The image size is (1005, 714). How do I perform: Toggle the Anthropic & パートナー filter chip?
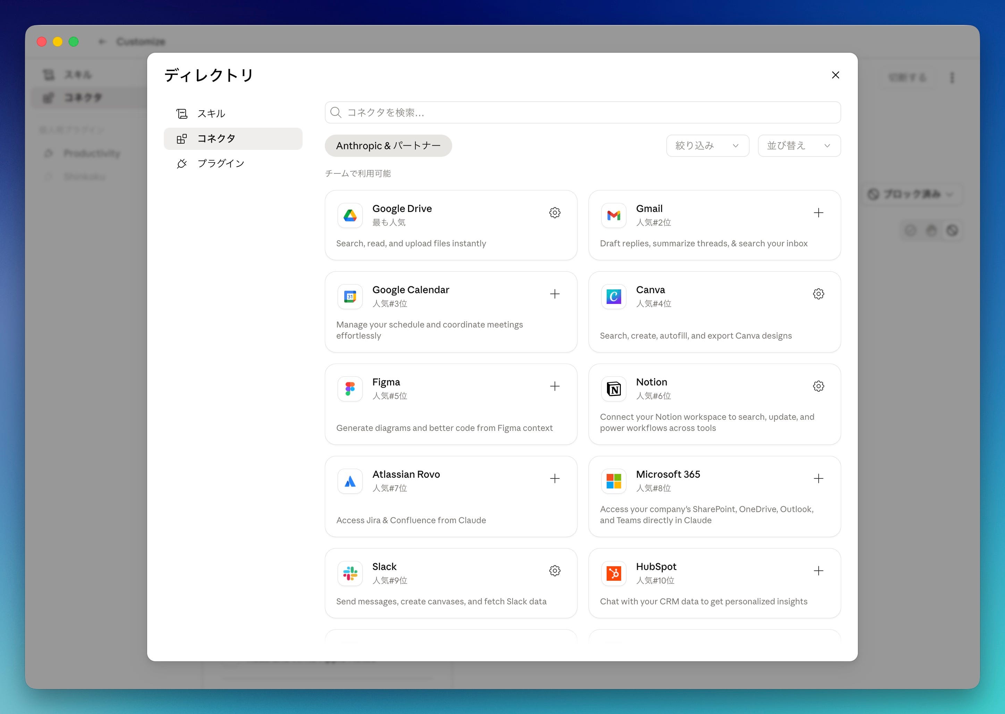pos(388,146)
